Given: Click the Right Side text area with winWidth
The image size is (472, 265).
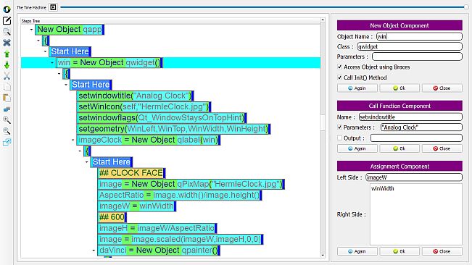Looking at the screenshot, I should pyautogui.click(x=415, y=214).
